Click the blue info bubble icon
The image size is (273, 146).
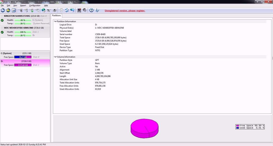click(97, 10)
